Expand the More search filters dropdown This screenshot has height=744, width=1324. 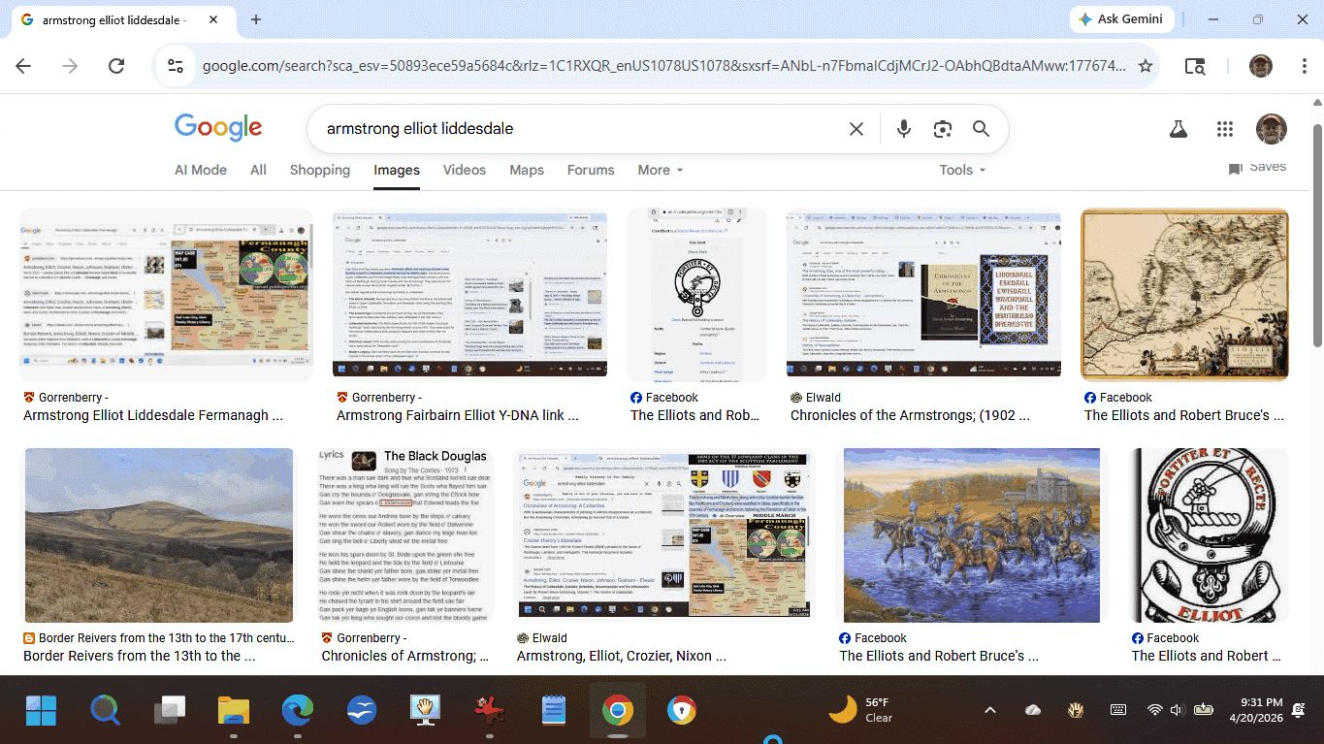(x=660, y=170)
